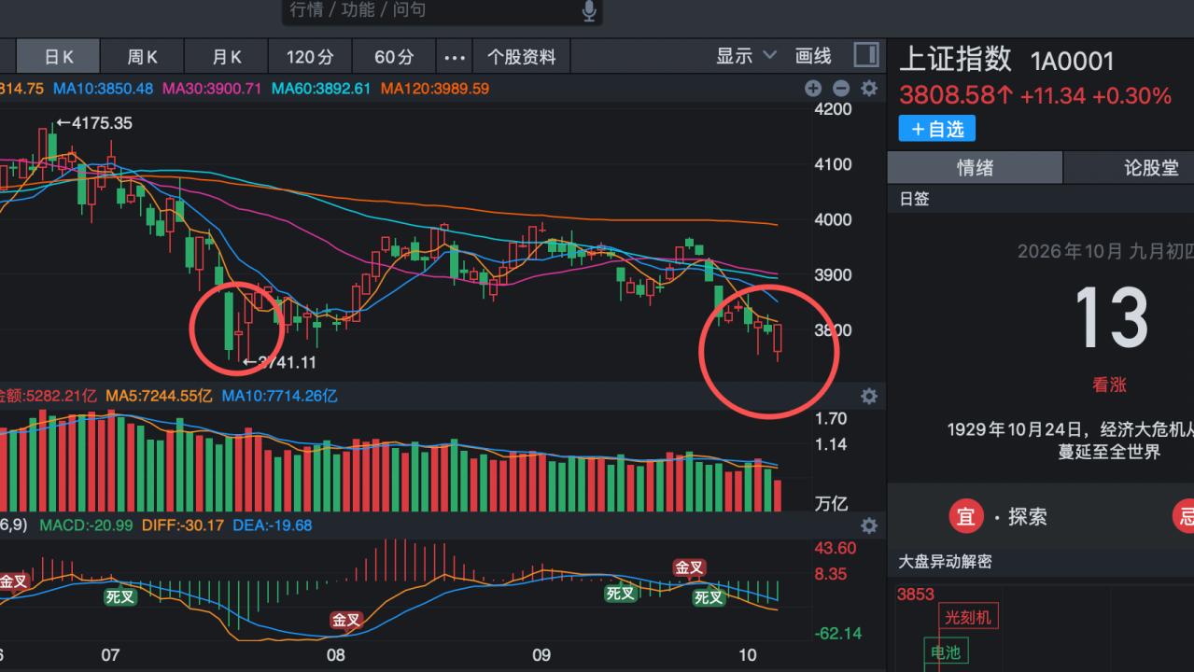Click the 金叉 marker in late September
Viewport: 1194px width, 672px height.
[690, 567]
